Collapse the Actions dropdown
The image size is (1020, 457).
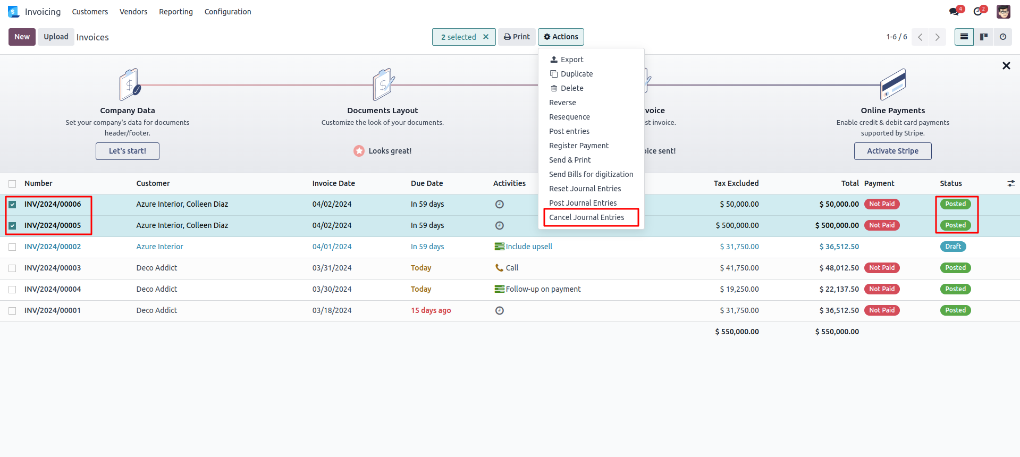(561, 37)
